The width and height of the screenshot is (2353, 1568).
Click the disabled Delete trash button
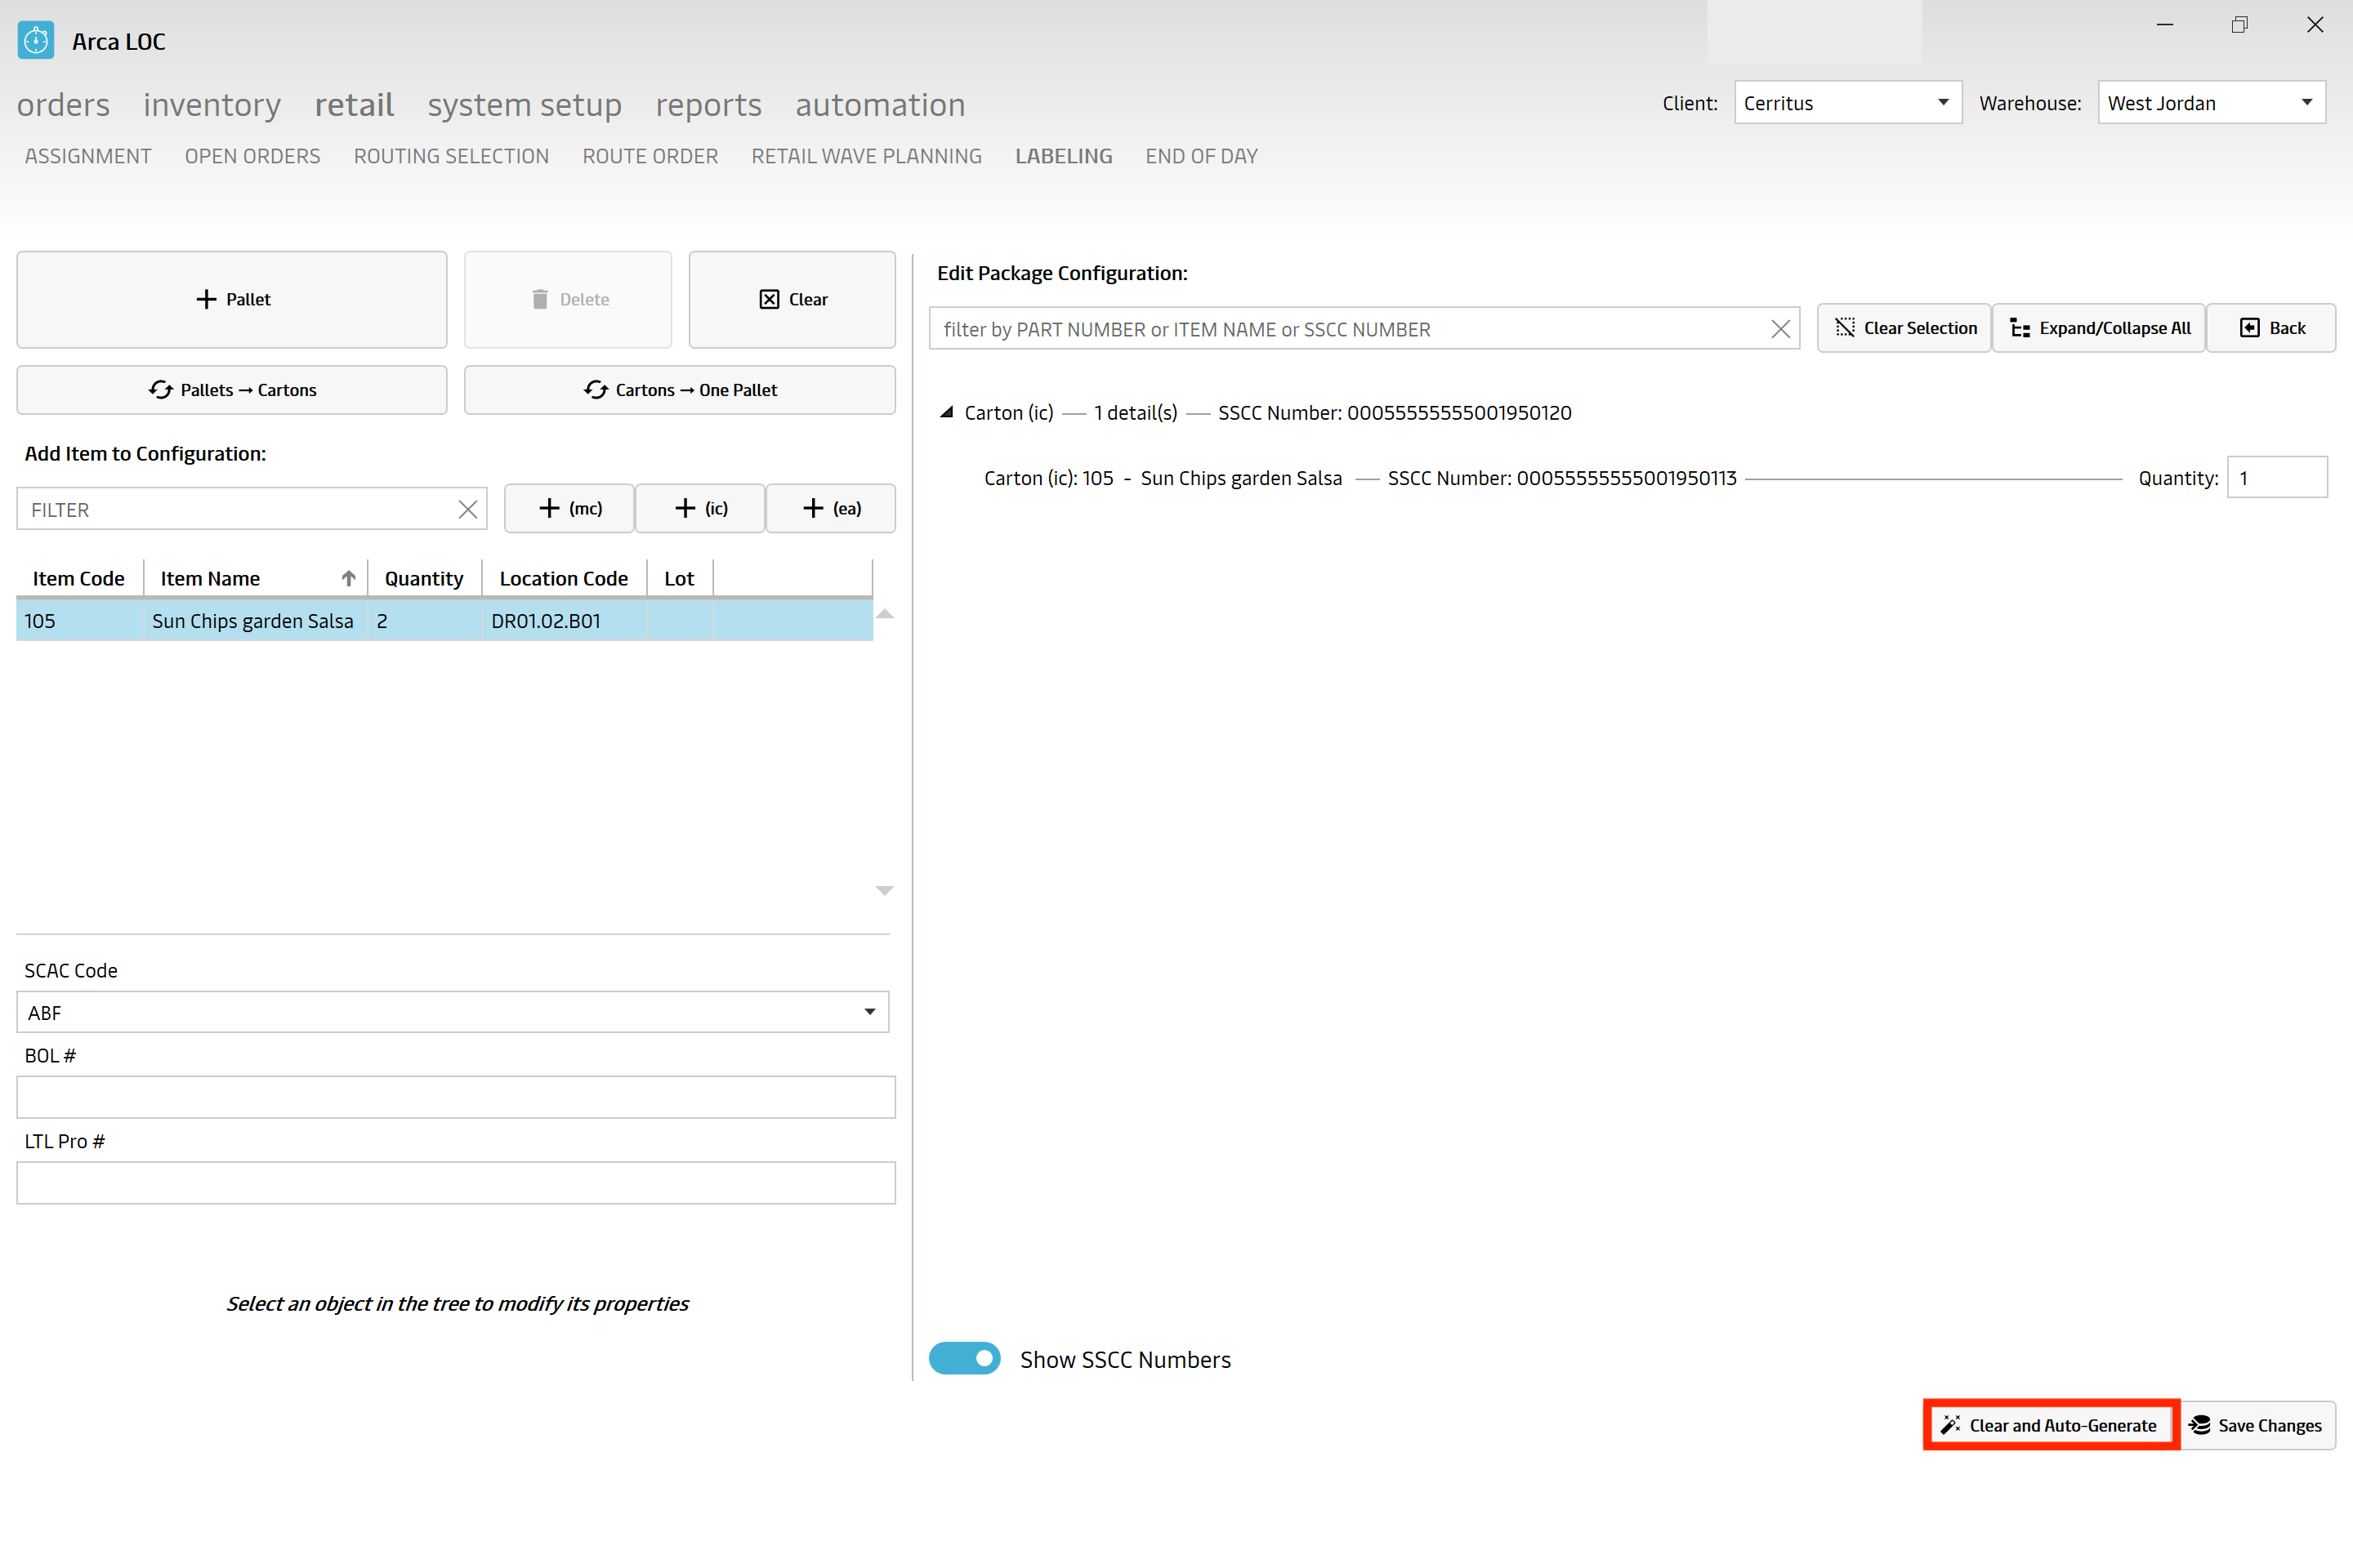(569, 299)
